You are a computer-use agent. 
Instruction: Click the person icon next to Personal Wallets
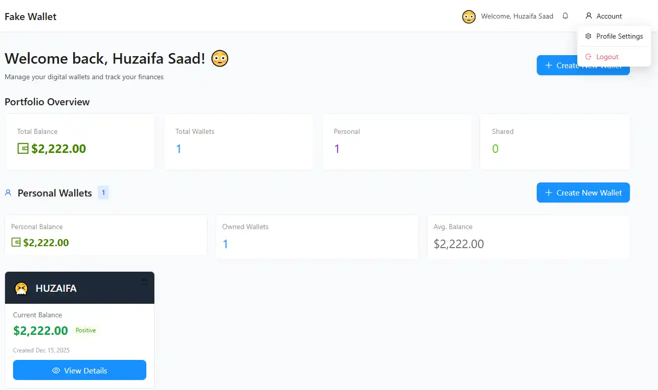click(x=8, y=192)
